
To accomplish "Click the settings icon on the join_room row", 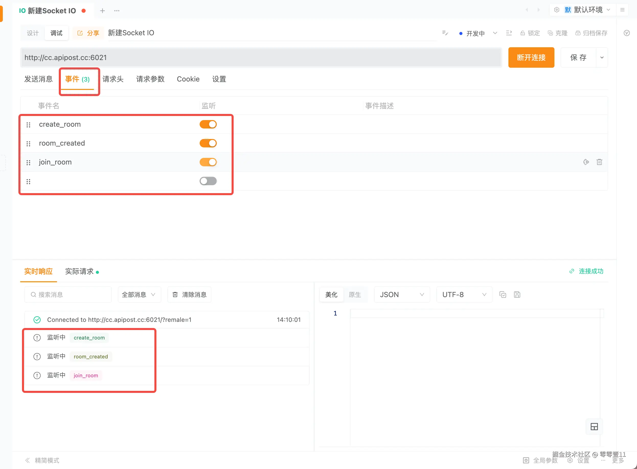I will [586, 162].
